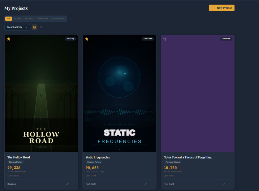
Task: Switch to list view icon
Action: [41, 27]
